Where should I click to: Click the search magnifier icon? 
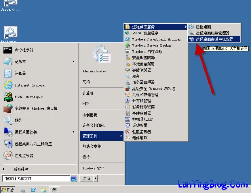pyautogui.click(x=73, y=179)
